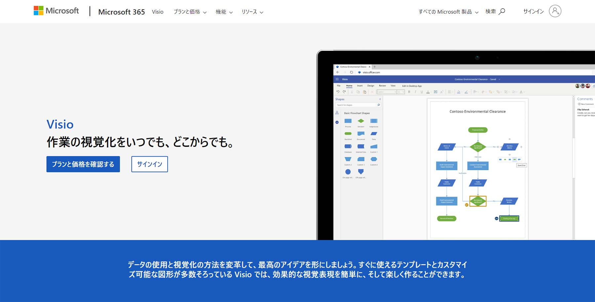Choose the Document shape in Shapes panel
595x302 pixels.
click(x=361, y=133)
